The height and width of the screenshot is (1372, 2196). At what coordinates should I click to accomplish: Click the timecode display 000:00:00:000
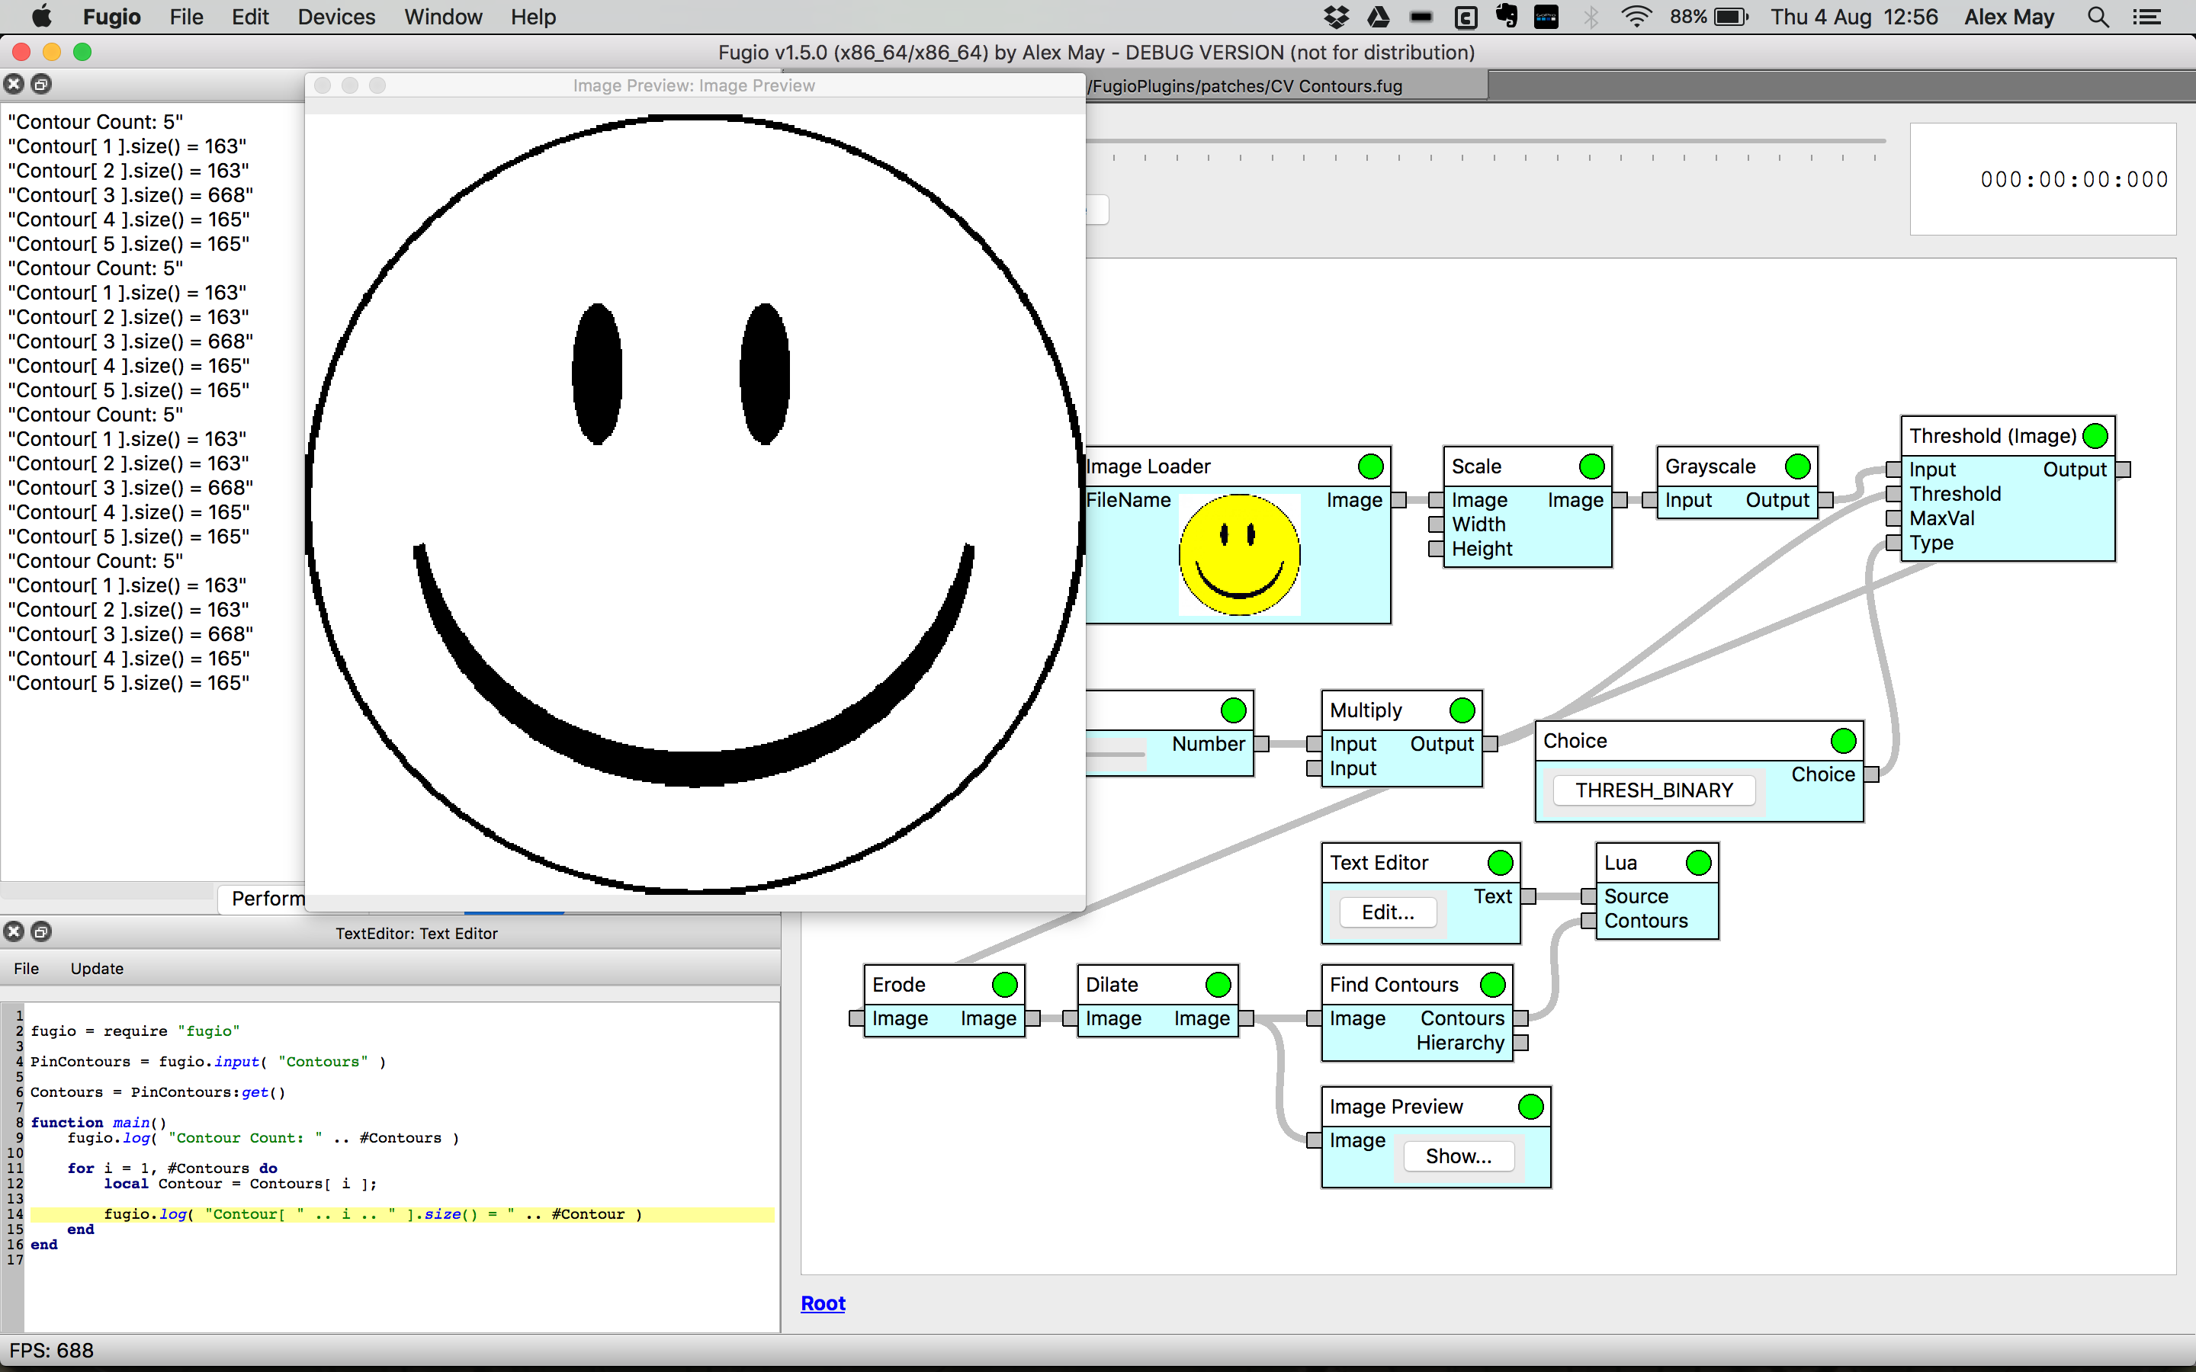[x=2073, y=180]
